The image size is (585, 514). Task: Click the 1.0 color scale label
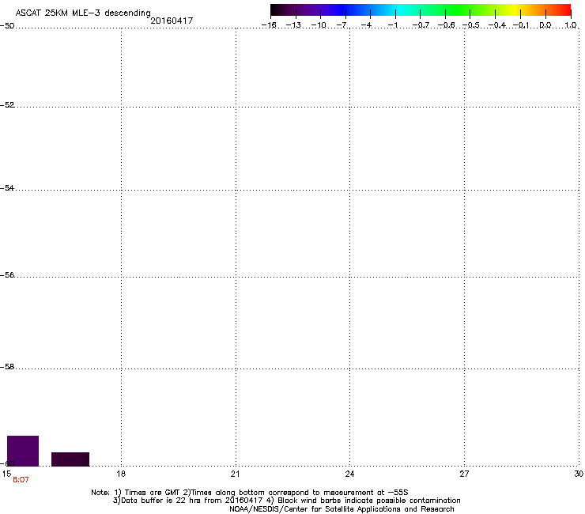pyautogui.click(x=571, y=25)
